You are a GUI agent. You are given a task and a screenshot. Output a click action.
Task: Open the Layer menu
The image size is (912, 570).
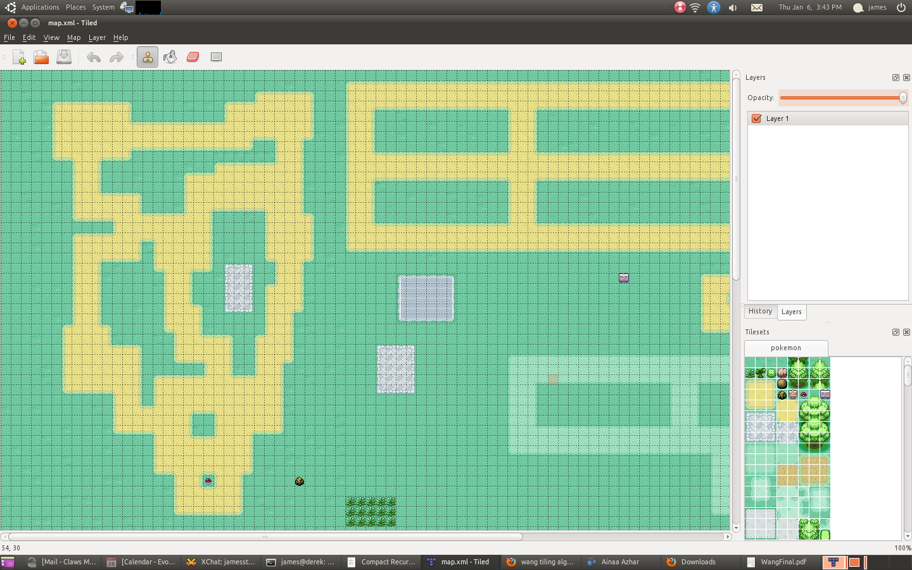click(x=97, y=37)
